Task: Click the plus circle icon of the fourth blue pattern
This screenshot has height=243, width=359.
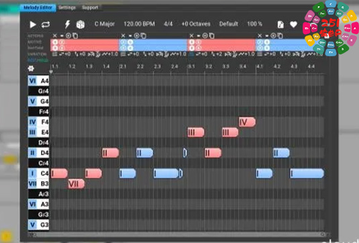Action: pos(273,35)
